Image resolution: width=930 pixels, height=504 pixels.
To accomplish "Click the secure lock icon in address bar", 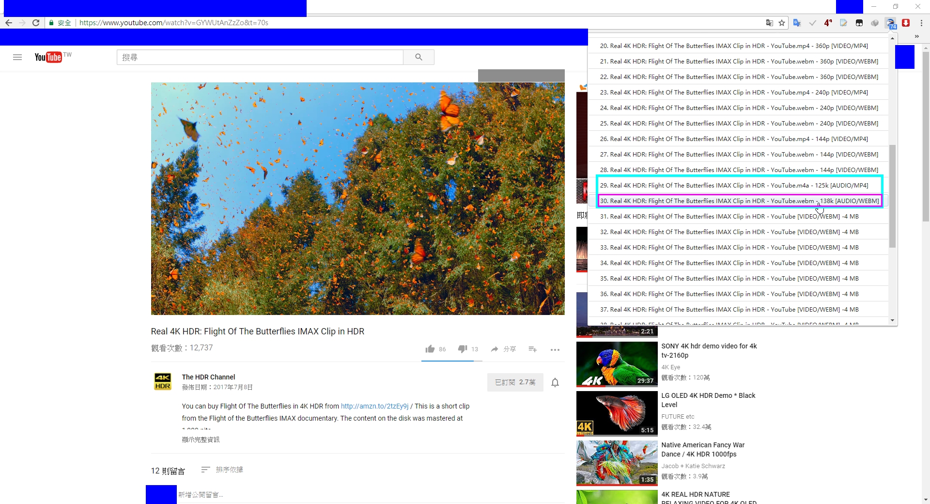I will [x=51, y=23].
